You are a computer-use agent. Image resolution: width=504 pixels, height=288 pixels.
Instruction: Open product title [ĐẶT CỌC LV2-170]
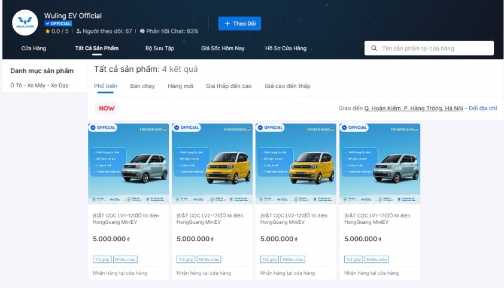click(210, 219)
